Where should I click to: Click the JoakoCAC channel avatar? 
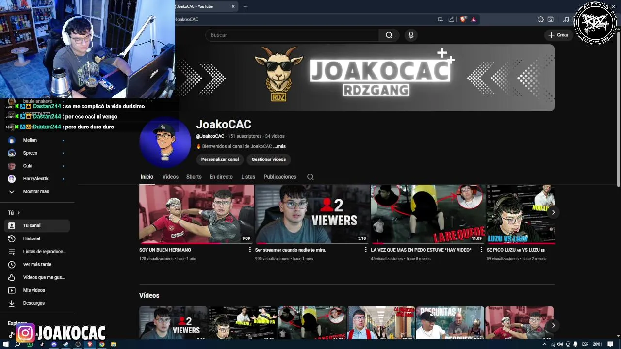point(165,142)
